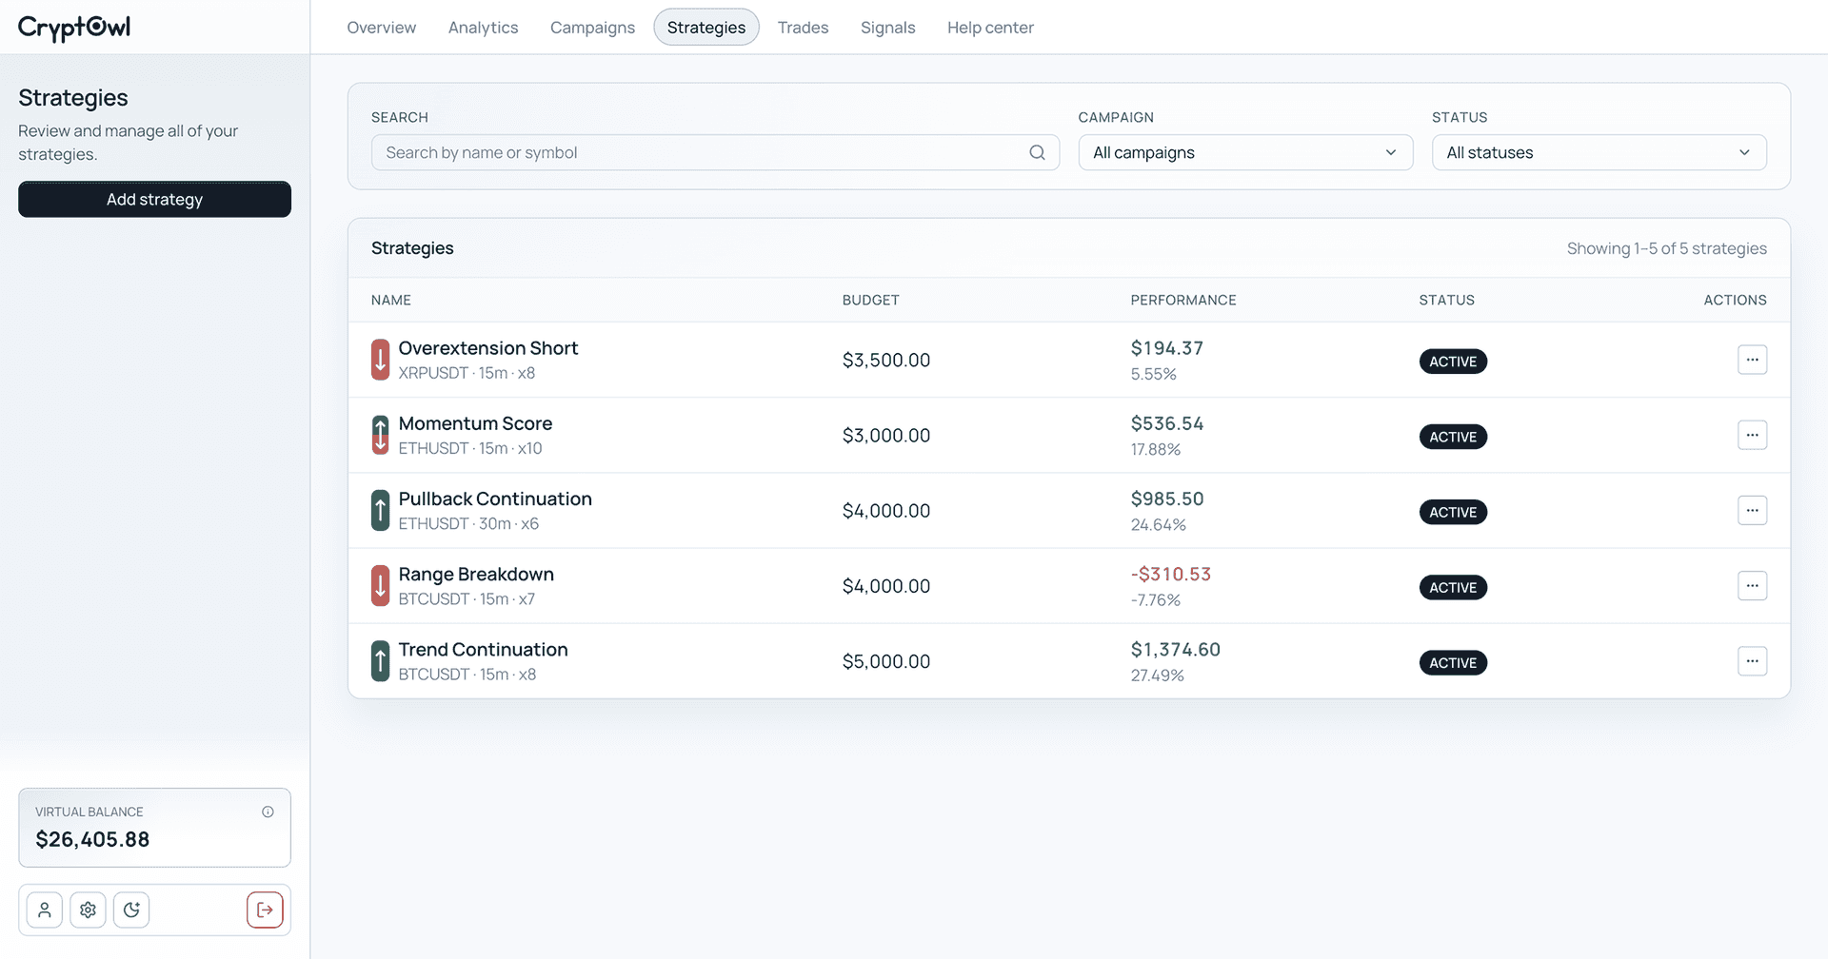The height and width of the screenshot is (959, 1828).
Task: Click the $5,000.00 budget value
Action: [x=886, y=661]
